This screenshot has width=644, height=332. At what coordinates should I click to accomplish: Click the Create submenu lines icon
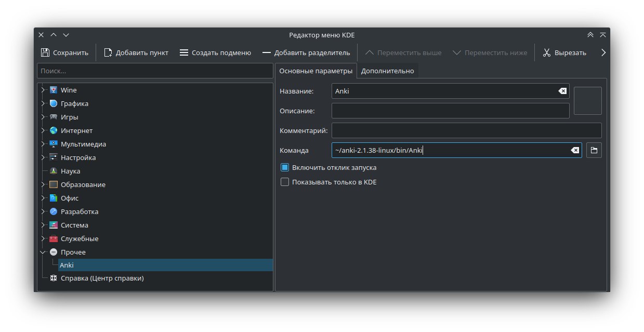pyautogui.click(x=184, y=52)
